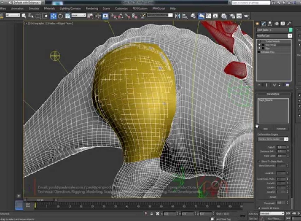Open the Animation menu
301x221 pixels.
pyautogui.click(x=17, y=9)
